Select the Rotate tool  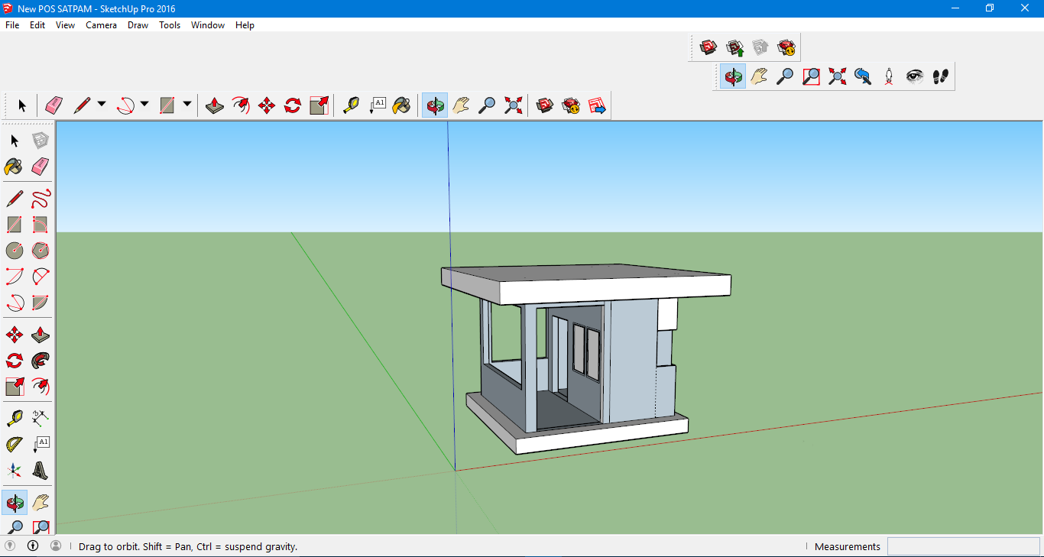click(292, 105)
